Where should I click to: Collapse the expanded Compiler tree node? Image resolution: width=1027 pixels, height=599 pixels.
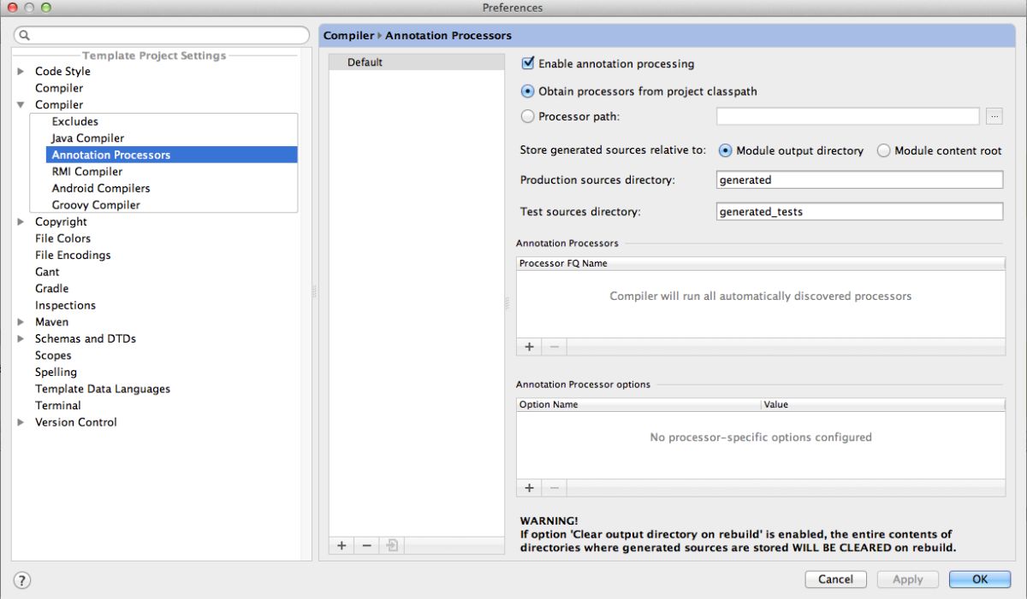21,105
